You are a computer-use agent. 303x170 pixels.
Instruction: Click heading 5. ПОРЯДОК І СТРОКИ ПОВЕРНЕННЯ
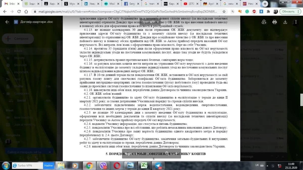pos(155,153)
